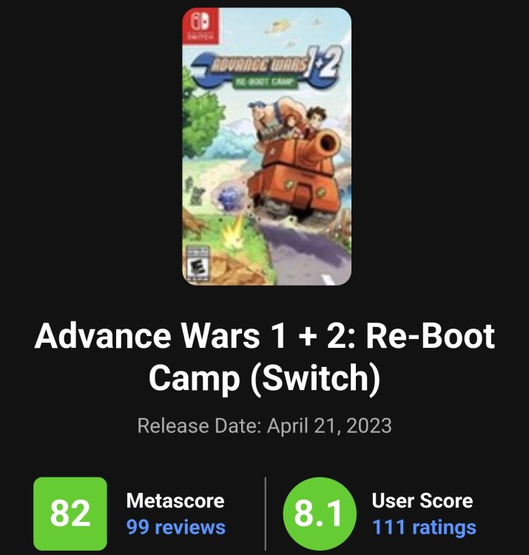Click the blue enemy unit on cover
This screenshot has height=555, width=529.
coord(230,199)
